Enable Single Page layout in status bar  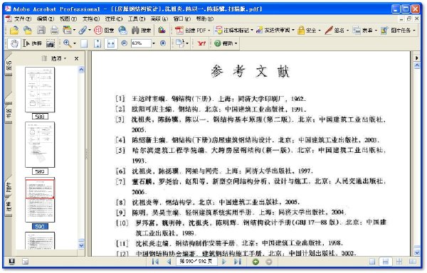(x=372, y=262)
